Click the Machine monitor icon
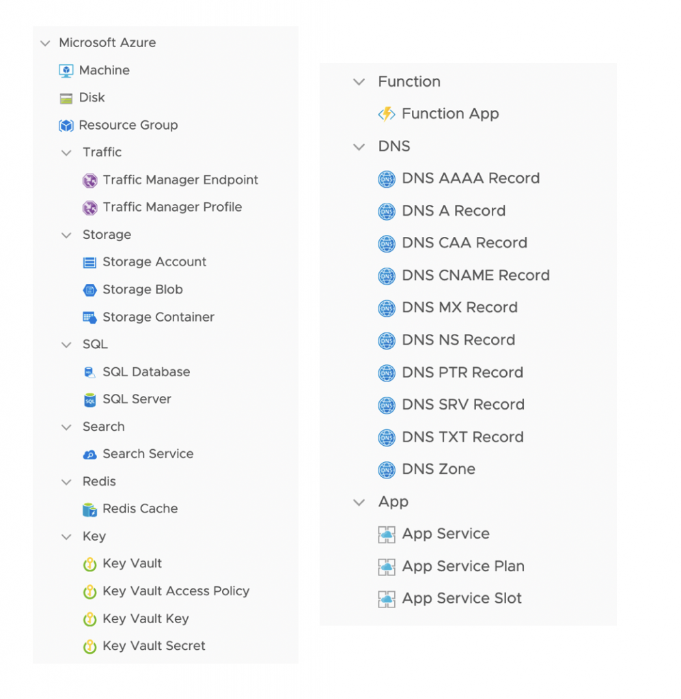Screen dimensions: 681x699 [x=66, y=70]
